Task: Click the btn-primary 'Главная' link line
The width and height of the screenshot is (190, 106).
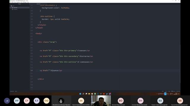Action: (x=65, y=51)
